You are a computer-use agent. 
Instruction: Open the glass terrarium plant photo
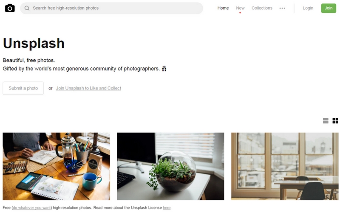point(170,166)
